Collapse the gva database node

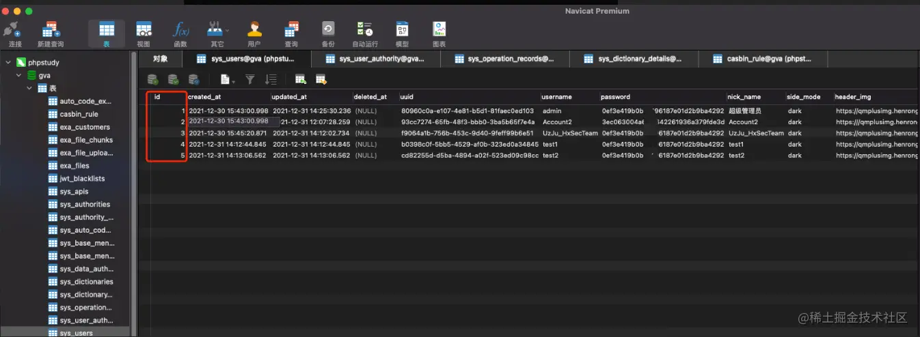click(x=18, y=75)
